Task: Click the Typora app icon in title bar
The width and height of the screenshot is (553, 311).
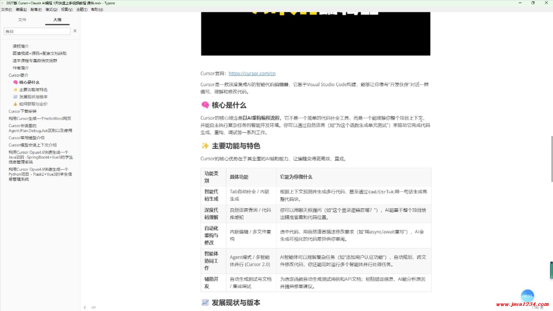Action: pos(3,3)
